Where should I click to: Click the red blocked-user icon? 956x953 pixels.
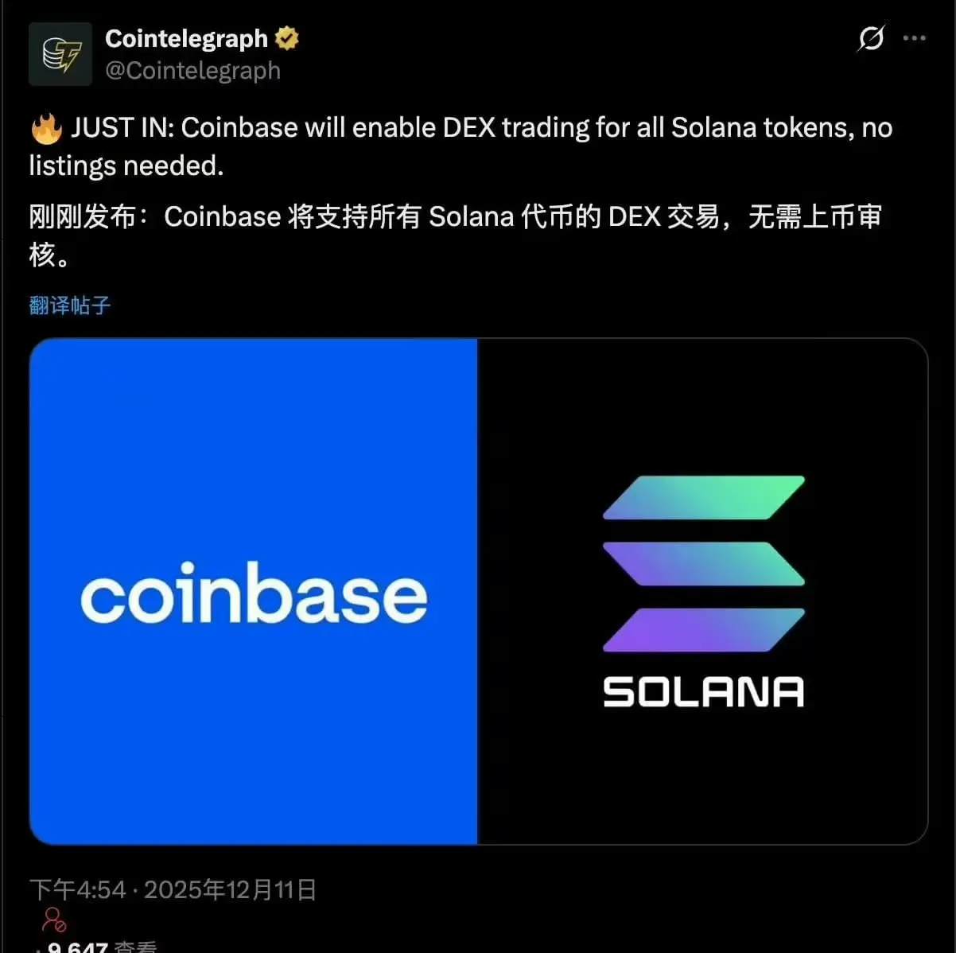(54, 920)
